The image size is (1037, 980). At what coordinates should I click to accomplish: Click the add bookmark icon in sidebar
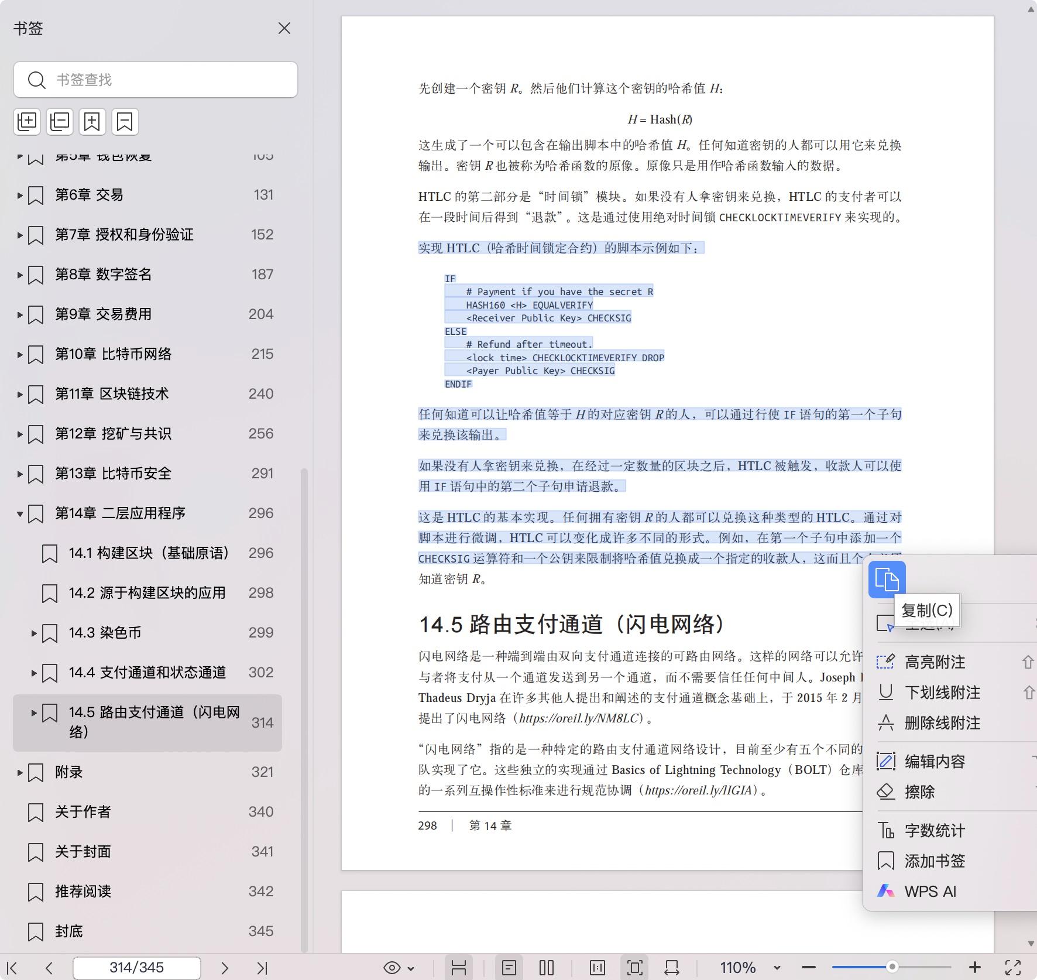[92, 122]
